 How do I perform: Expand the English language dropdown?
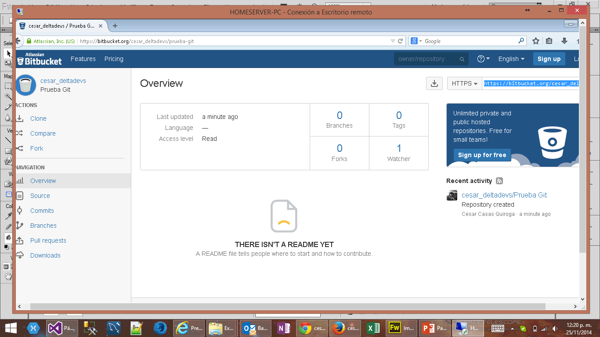[511, 59]
